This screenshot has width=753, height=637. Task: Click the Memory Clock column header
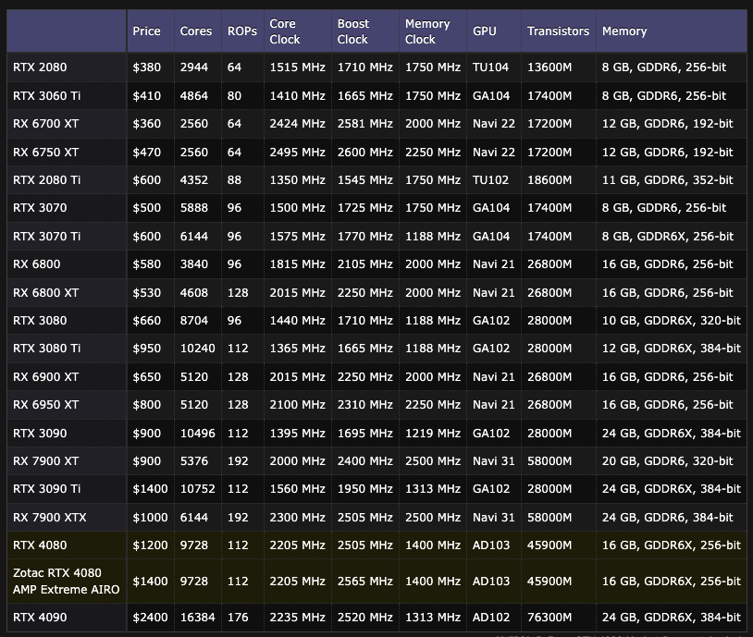[x=427, y=31]
